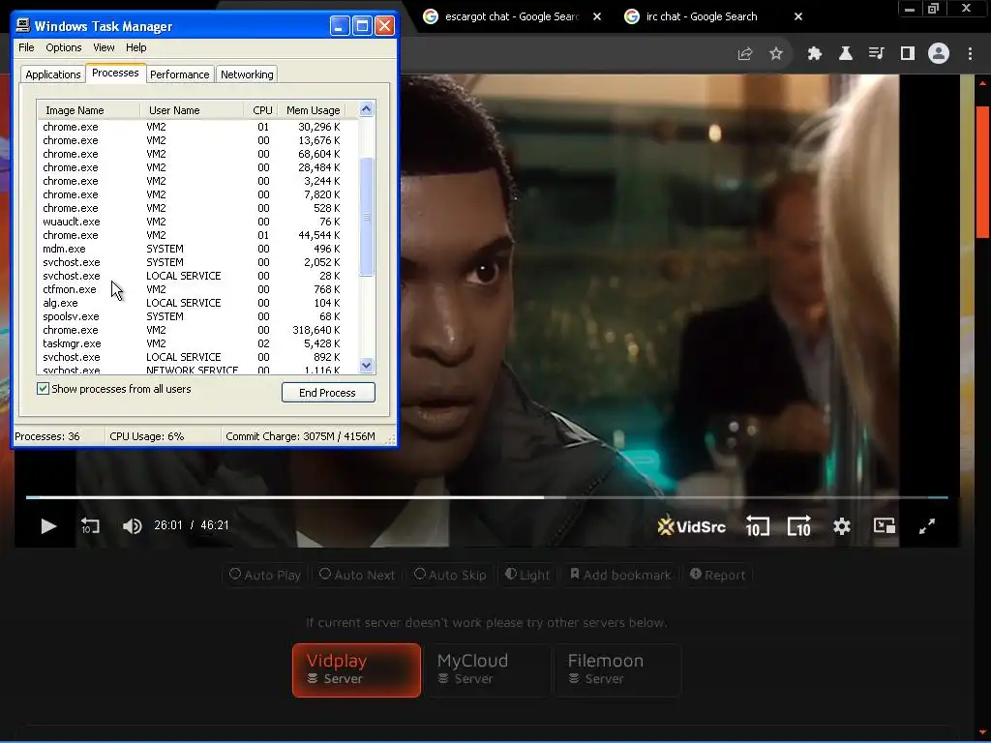Close the irc chat tab
Screen dimensions: 991x743
pos(798,16)
